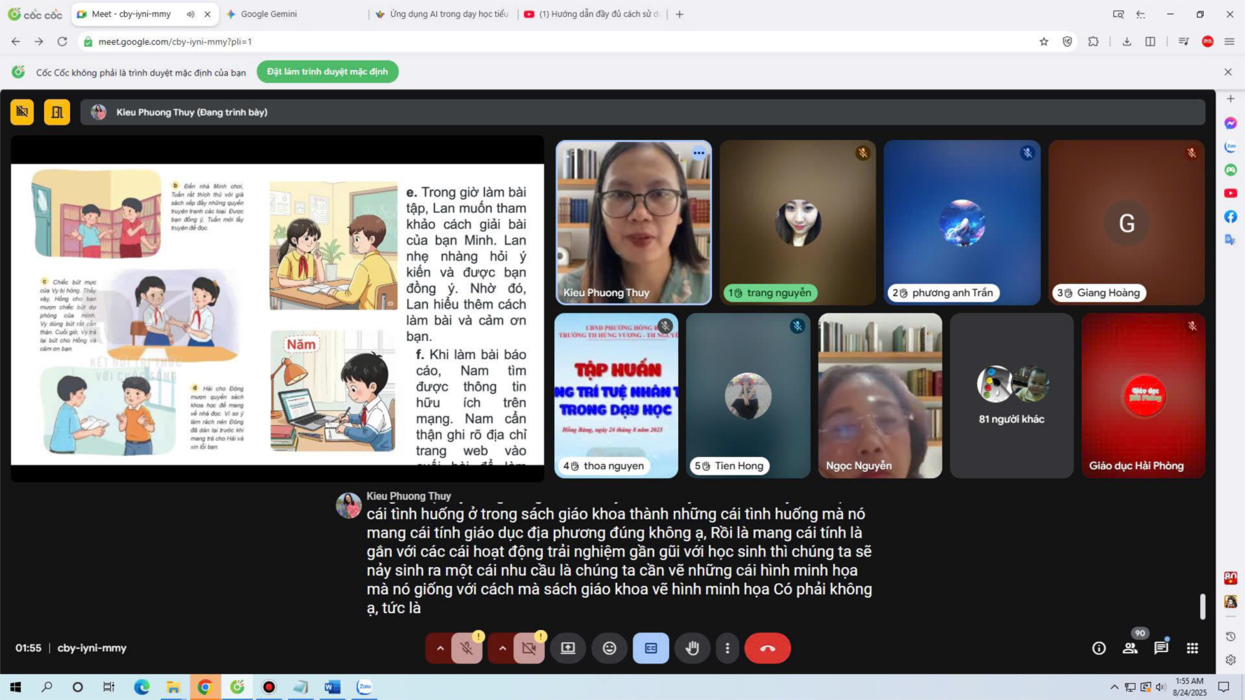Click the raise hand icon
1245x700 pixels.
tap(692, 648)
